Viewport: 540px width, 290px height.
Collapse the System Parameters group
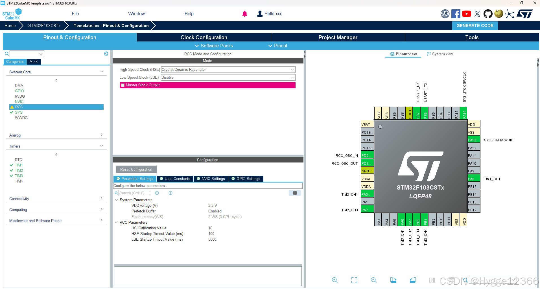116,200
